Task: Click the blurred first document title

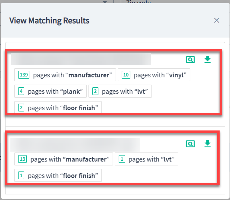Action: tap(81, 59)
